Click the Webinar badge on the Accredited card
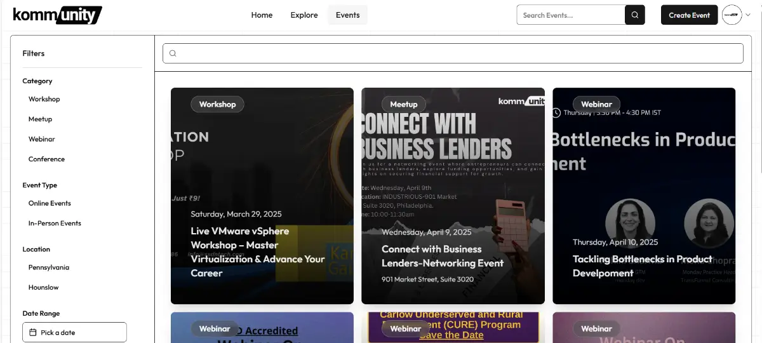The height and width of the screenshot is (343, 762). pos(215,328)
